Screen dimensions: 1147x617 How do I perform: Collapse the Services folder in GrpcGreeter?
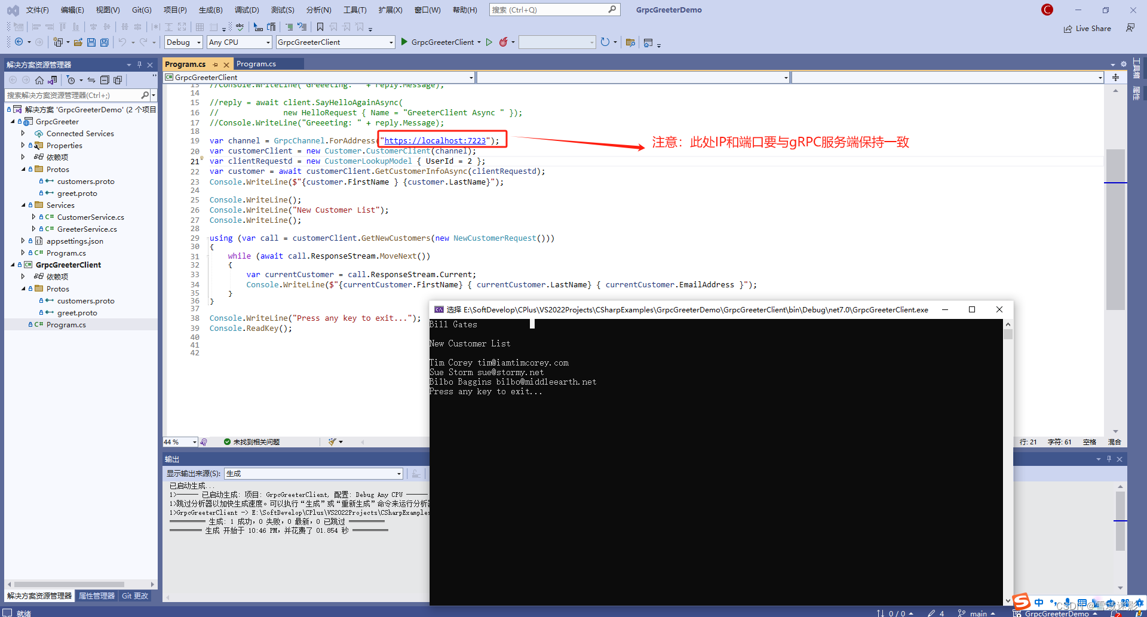[23, 205]
